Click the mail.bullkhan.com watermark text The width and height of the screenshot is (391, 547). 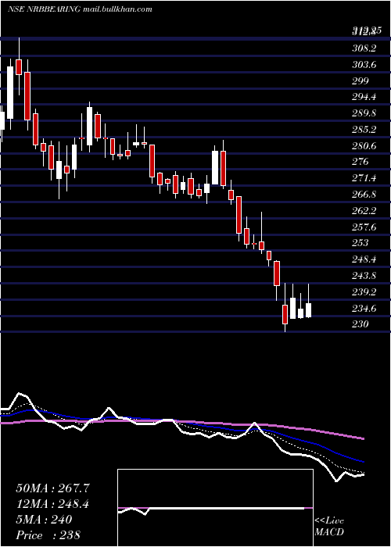[118, 9]
